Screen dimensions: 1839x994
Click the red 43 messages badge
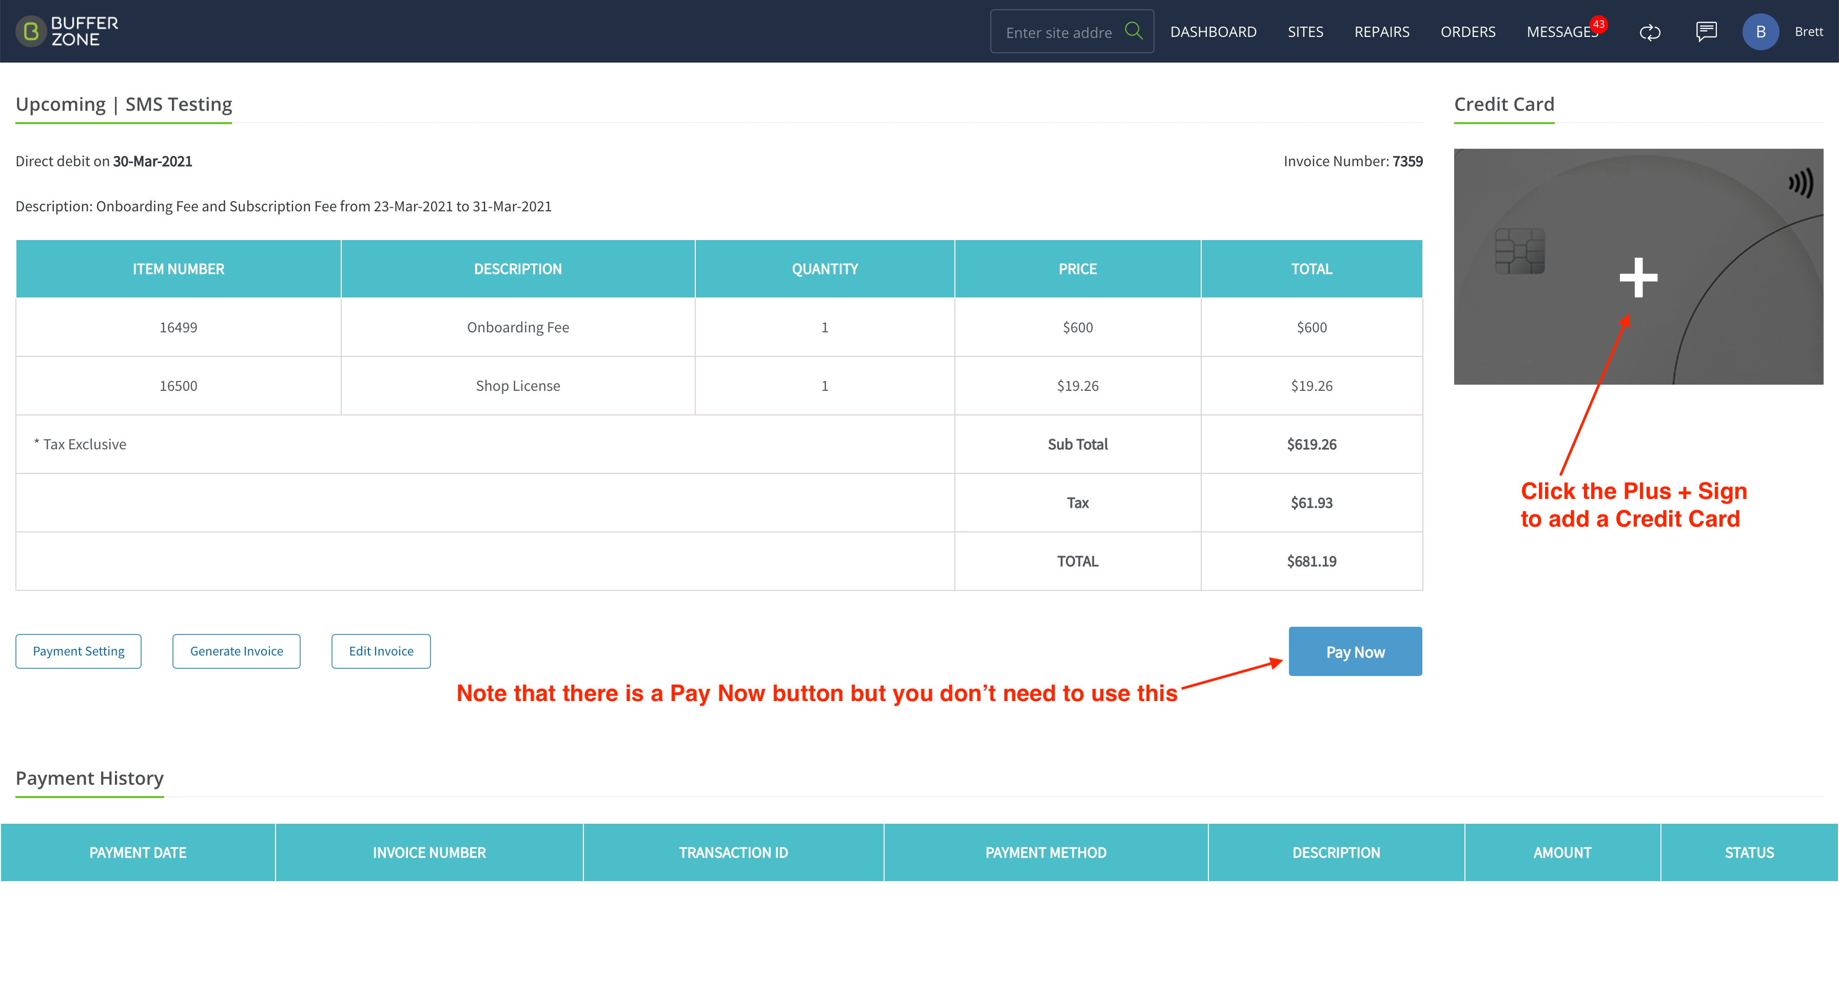(x=1598, y=24)
